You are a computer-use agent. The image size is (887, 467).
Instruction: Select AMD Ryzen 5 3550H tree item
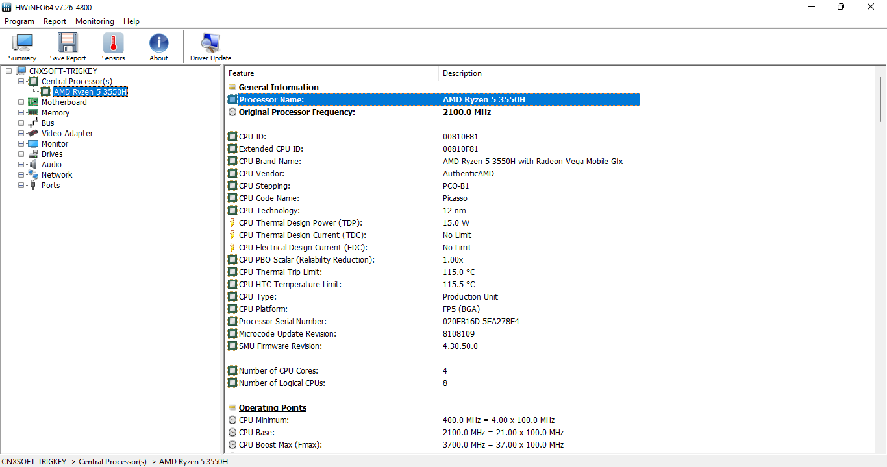(x=90, y=91)
